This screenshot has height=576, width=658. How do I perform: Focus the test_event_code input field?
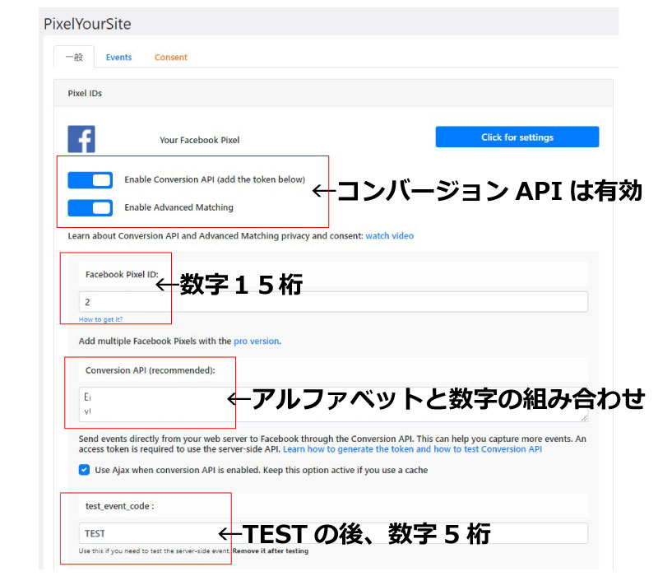[333, 533]
